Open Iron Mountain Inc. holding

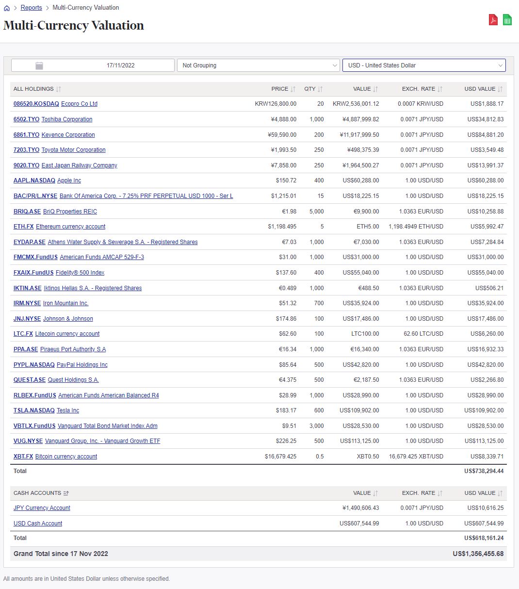65,303
